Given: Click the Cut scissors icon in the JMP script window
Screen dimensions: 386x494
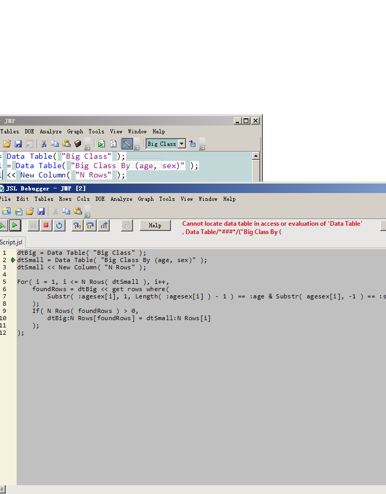Looking at the screenshot, I should [44, 144].
